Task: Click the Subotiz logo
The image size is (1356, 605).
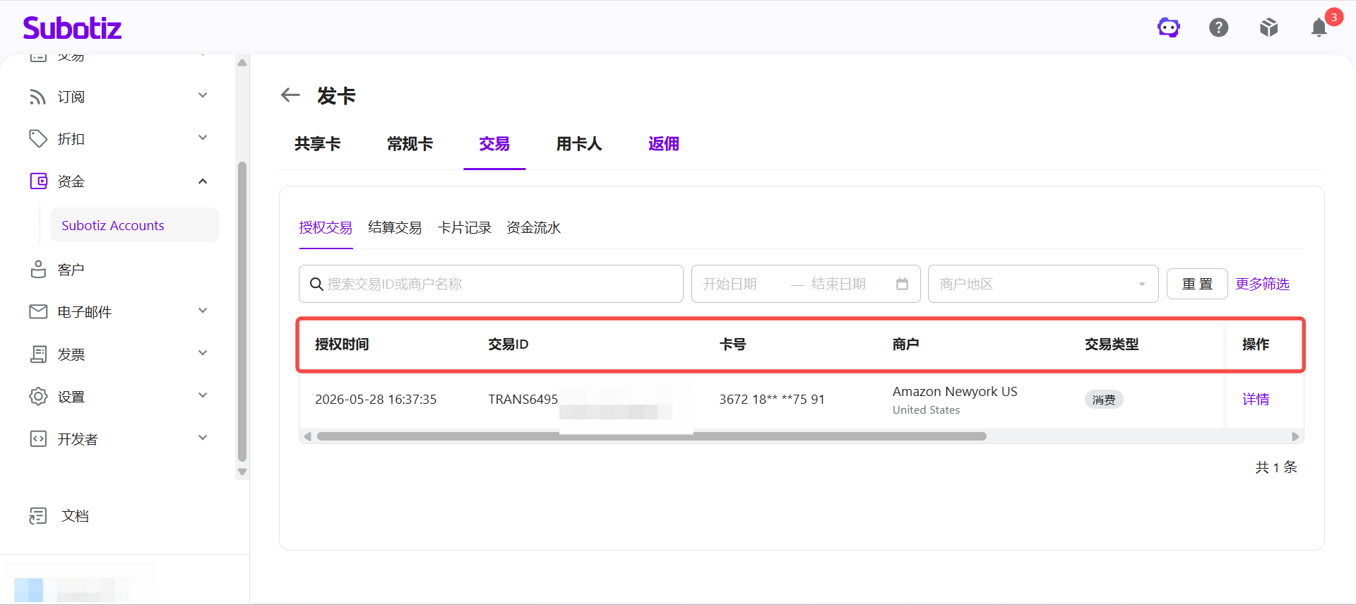Action: pos(72,28)
